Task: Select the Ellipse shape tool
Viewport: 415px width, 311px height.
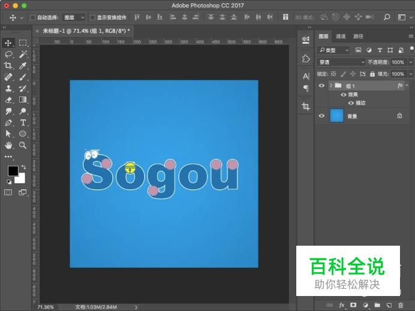Action: pos(23,134)
